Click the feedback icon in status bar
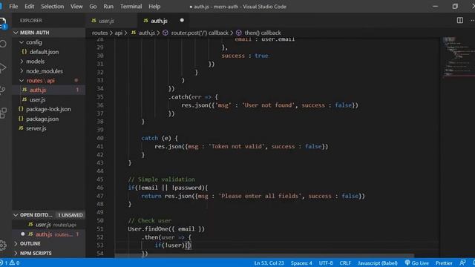Screen dimensions: 475x267 tap(462, 263)
